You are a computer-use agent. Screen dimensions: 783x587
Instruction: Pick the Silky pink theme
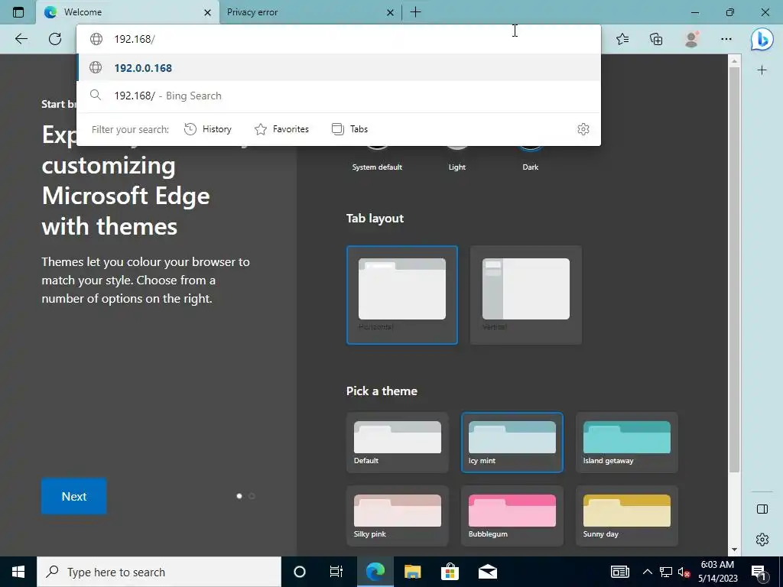coord(398,516)
